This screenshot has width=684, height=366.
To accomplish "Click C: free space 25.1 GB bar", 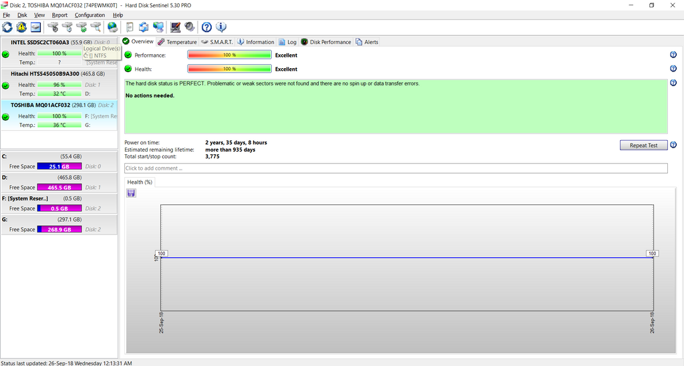I will point(59,166).
